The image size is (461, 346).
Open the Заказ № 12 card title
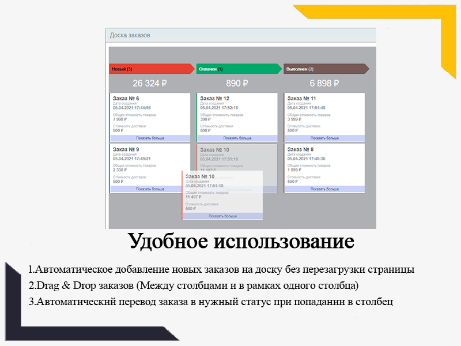point(214,99)
